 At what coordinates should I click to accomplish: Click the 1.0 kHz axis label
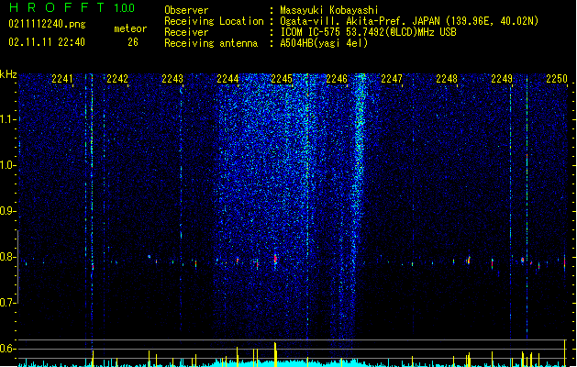(7, 165)
